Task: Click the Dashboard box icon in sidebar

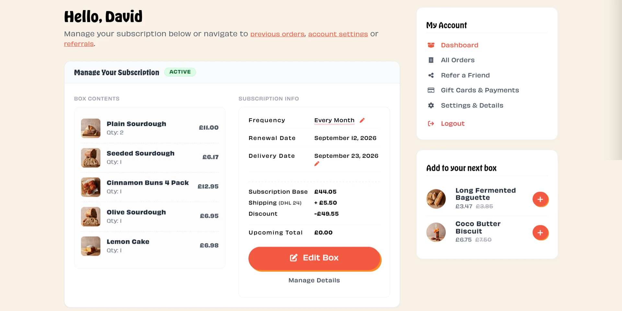Action: point(431,45)
